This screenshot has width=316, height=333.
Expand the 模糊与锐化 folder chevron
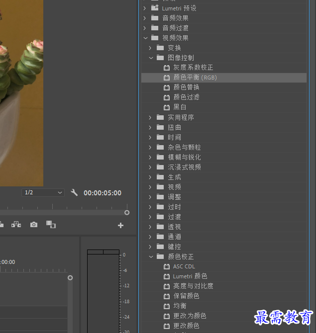(150, 157)
